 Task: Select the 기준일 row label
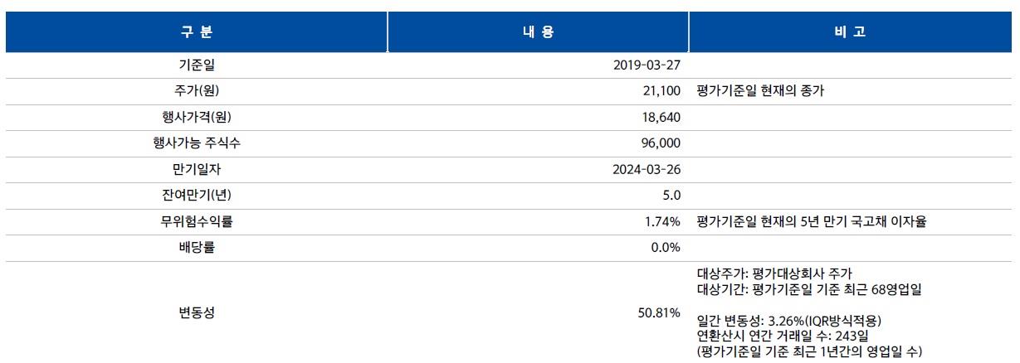click(197, 65)
